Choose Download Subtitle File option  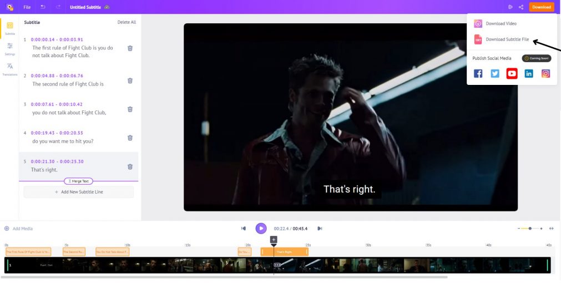pos(507,39)
